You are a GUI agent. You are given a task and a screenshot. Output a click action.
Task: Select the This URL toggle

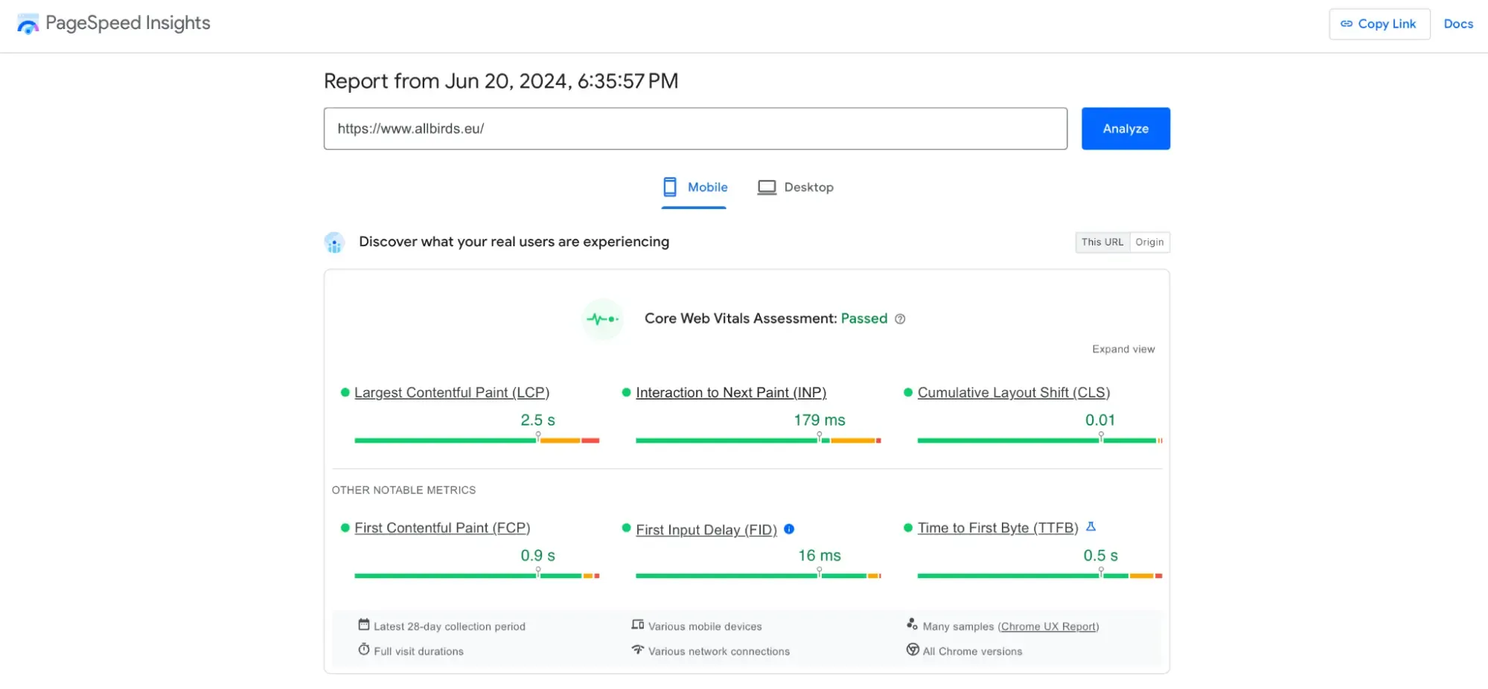[x=1102, y=242]
